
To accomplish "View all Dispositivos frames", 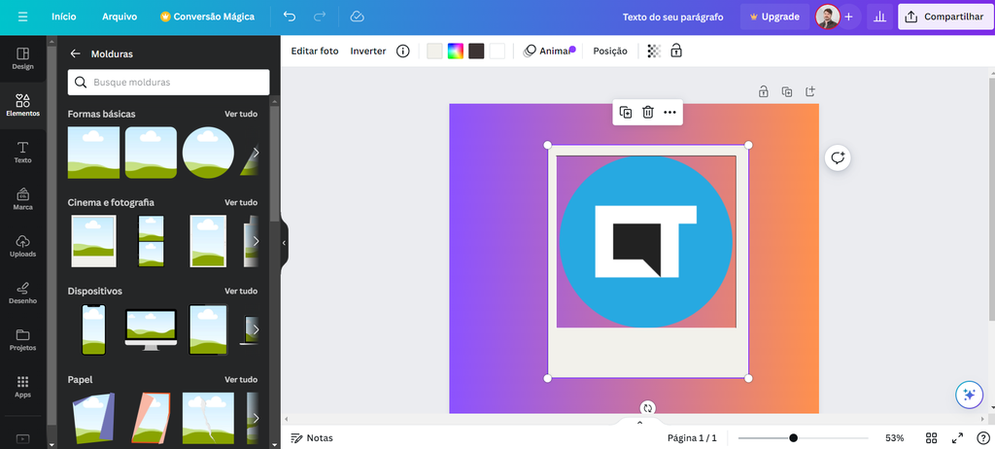I will pos(241,291).
